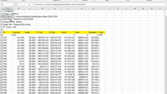
Task: Click Elevation value 304.848
Action: (93, 38)
